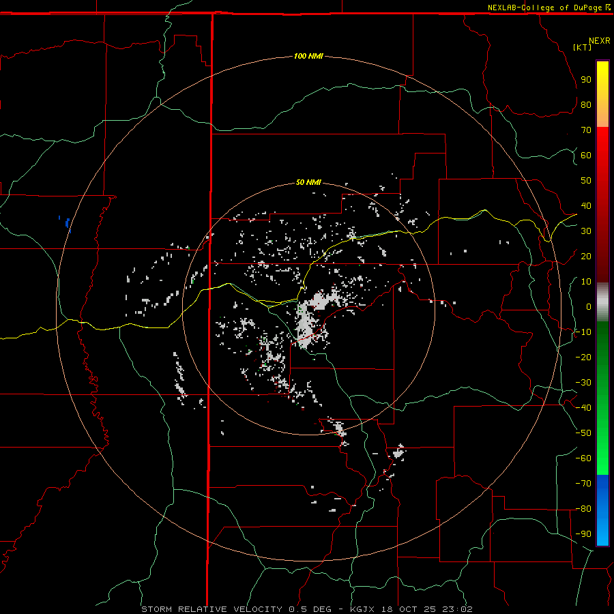Click the 100 NMI range ring label

point(308,56)
